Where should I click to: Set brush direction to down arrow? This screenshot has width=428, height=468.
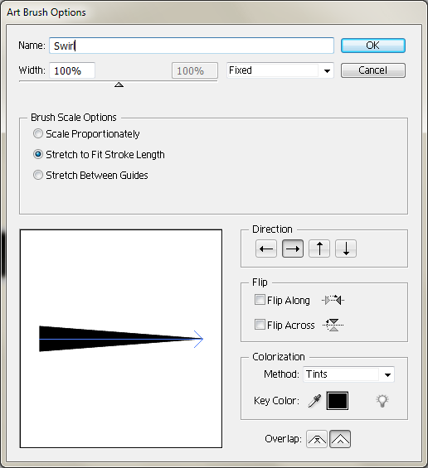coord(346,248)
